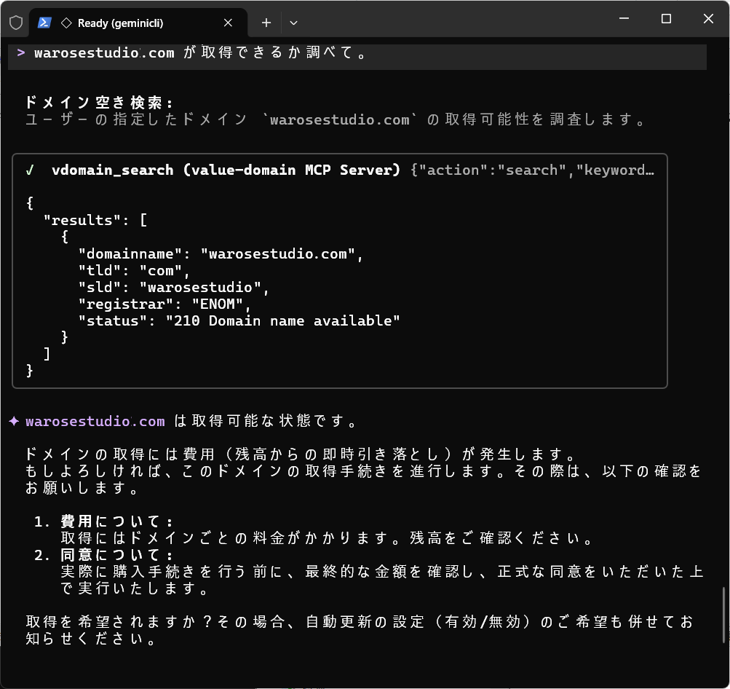Screen dimensions: 730x689
Task: Click the heading "同意について:"
Action: coord(116,555)
